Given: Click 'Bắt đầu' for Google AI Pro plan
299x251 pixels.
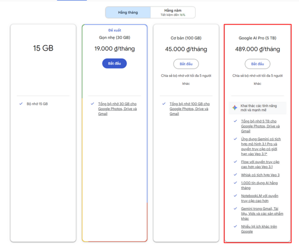Looking at the screenshot, I should pyautogui.click(x=257, y=64).
